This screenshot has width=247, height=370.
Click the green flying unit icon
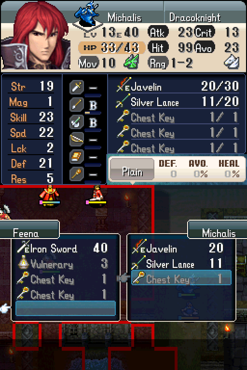click(x=131, y=62)
